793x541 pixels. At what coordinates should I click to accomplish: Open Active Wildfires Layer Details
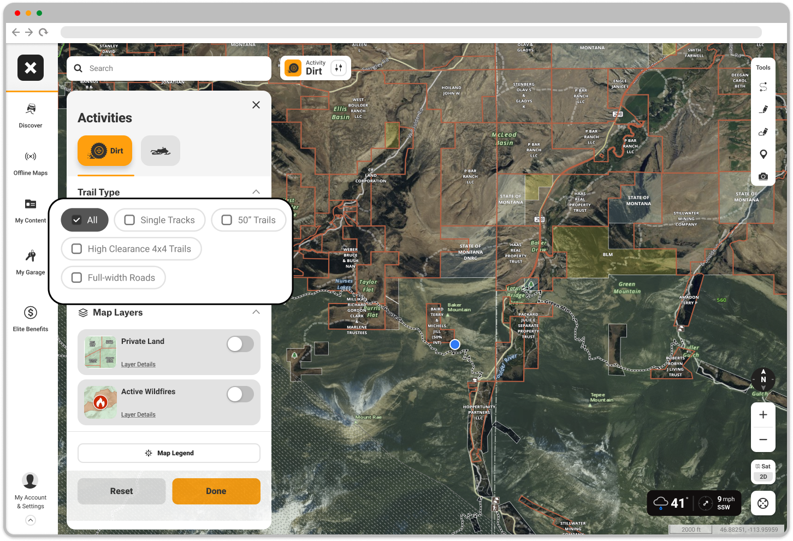tap(138, 414)
